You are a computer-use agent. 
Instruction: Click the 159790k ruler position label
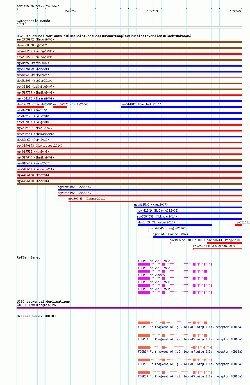tap(236, 11)
